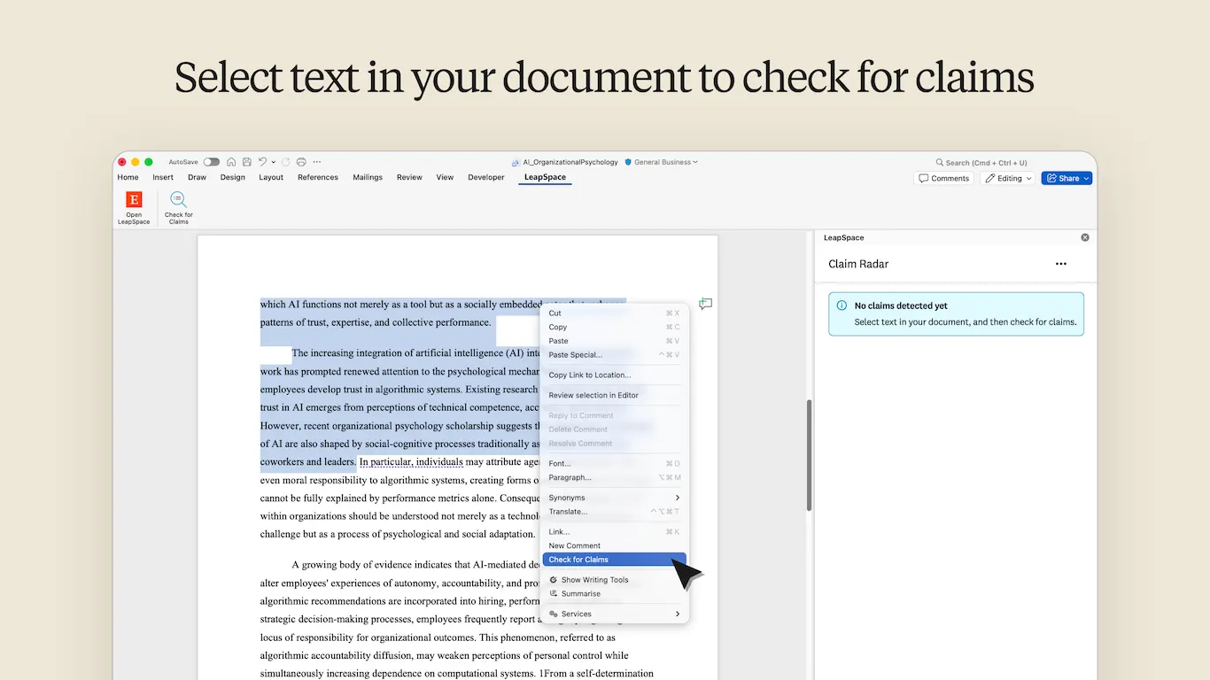This screenshot has height=680, width=1210.
Task: Click the document file icon beside AI_OrganizationalPsychology
Action: 516,162
